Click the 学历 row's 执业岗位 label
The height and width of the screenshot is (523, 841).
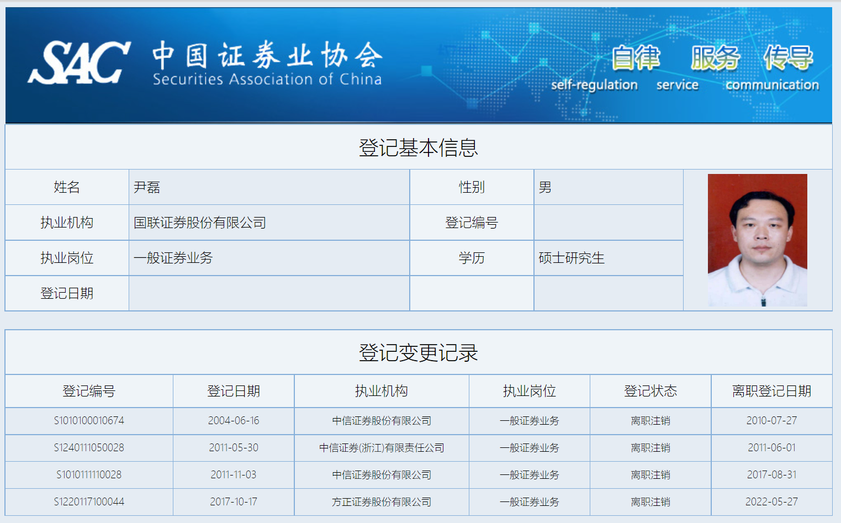pyautogui.click(x=67, y=258)
